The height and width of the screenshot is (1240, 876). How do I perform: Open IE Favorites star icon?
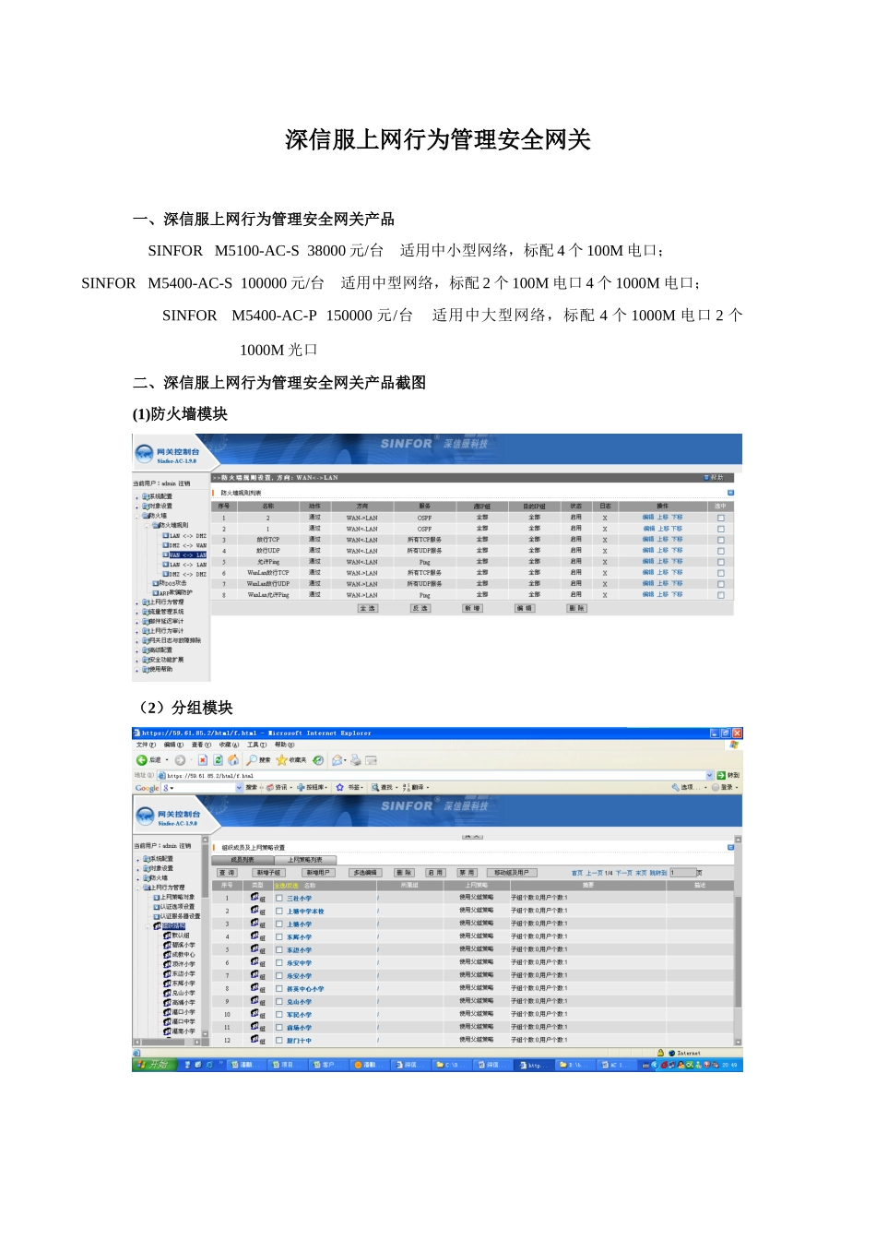pos(281,760)
